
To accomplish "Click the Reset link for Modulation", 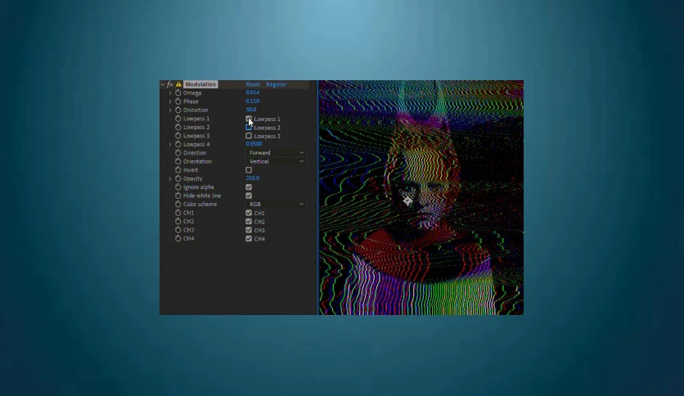I will (x=253, y=84).
